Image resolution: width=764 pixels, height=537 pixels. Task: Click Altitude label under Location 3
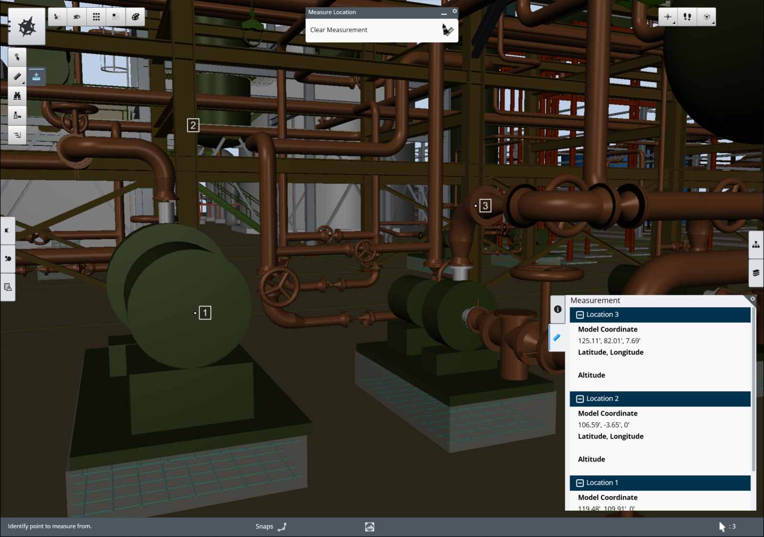(591, 375)
